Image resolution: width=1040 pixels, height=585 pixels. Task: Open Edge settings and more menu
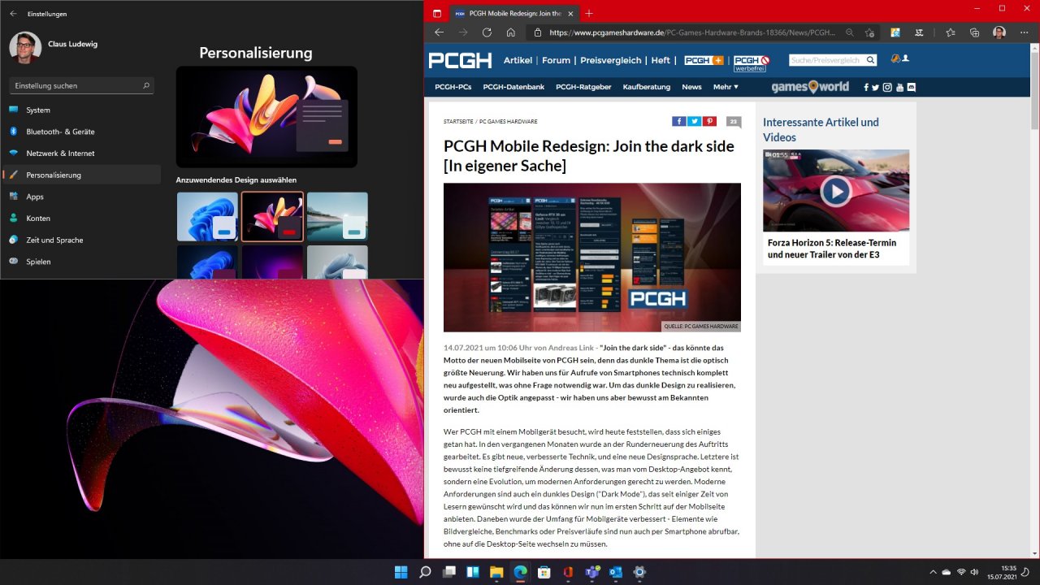coord(1024,32)
